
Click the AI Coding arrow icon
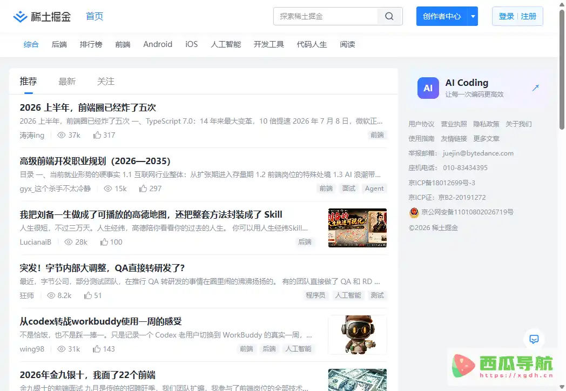coord(535,87)
